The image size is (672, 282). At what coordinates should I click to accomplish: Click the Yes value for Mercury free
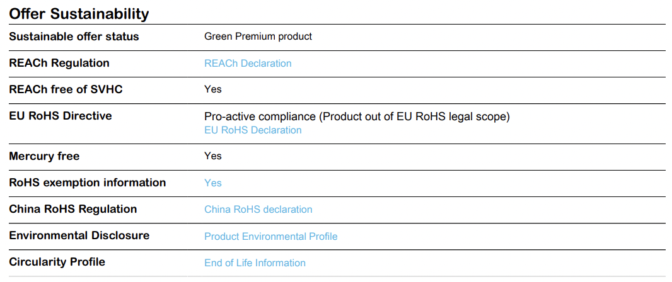coord(213,155)
